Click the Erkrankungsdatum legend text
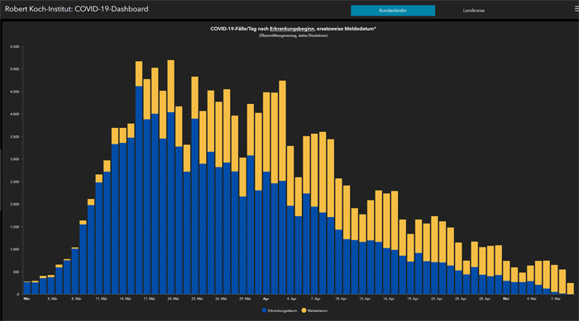This screenshot has width=579, height=321. pyautogui.click(x=283, y=310)
